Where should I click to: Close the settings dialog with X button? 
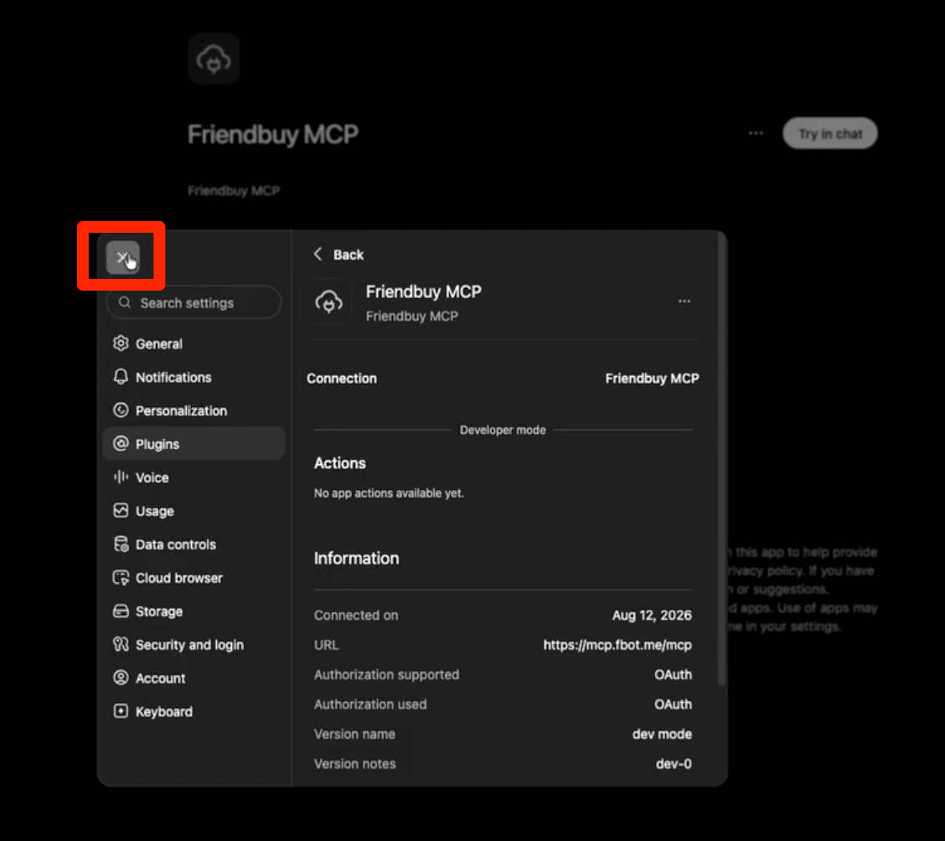pos(123,257)
